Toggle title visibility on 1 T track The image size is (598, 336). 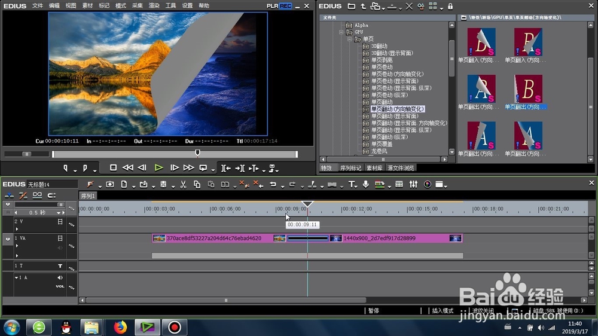(x=60, y=266)
